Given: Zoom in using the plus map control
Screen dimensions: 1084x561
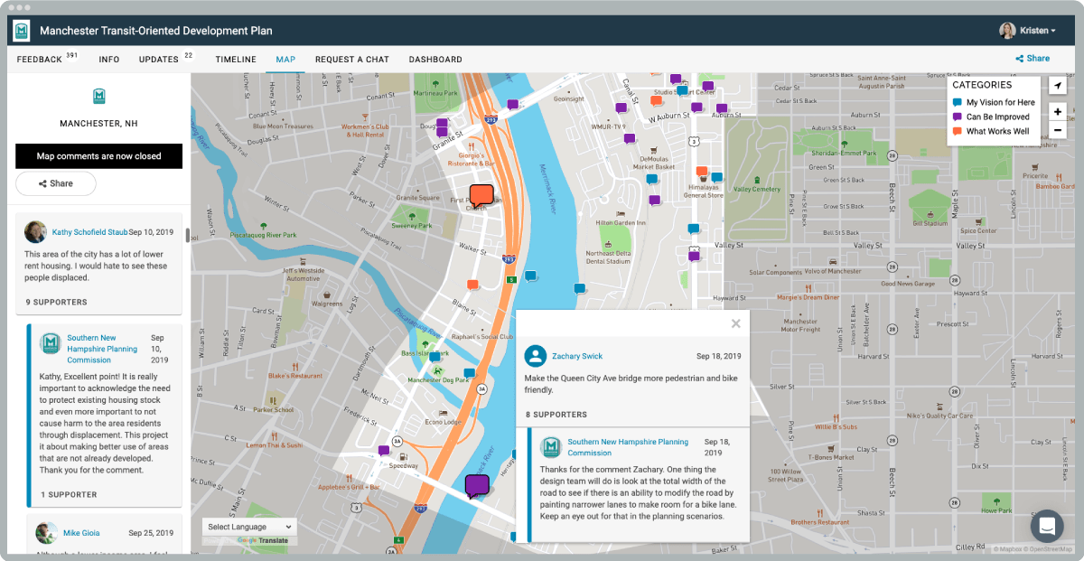Looking at the screenshot, I should (x=1057, y=111).
